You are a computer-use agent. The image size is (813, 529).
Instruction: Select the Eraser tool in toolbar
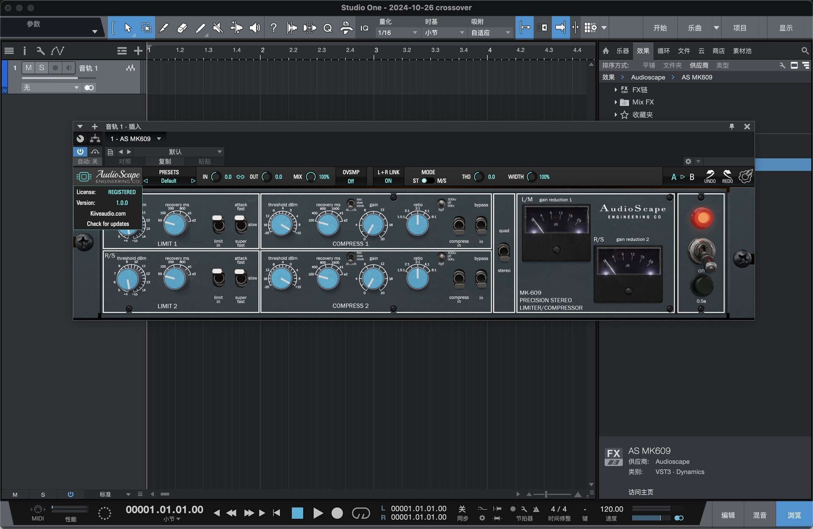[182, 28]
